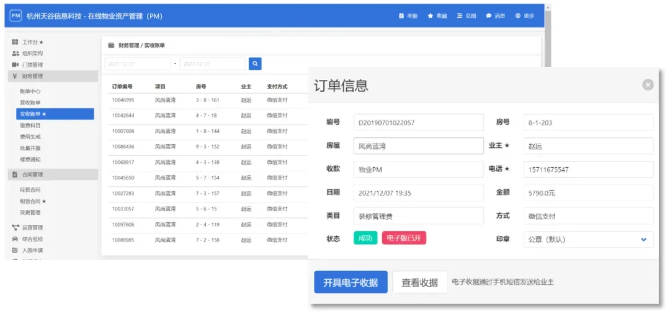
Task: Click the 收藏 star icon in header
Action: click(431, 15)
